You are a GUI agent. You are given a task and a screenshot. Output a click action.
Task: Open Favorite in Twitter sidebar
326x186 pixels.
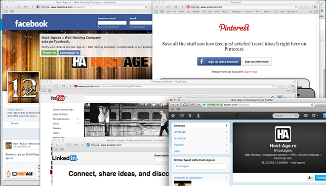coord(201,145)
